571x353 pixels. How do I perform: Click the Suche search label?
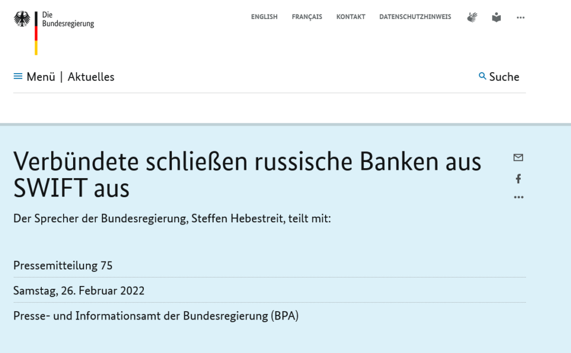point(504,77)
